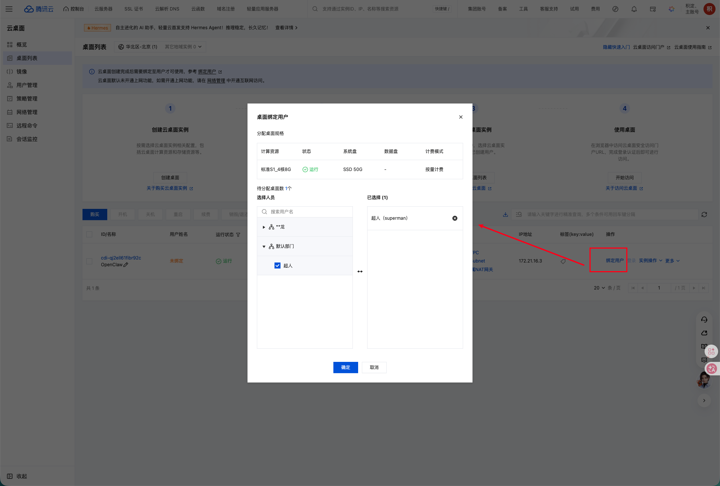720x486 pixels.
Task: Confirm binding with the 确定 button
Action: click(345, 367)
